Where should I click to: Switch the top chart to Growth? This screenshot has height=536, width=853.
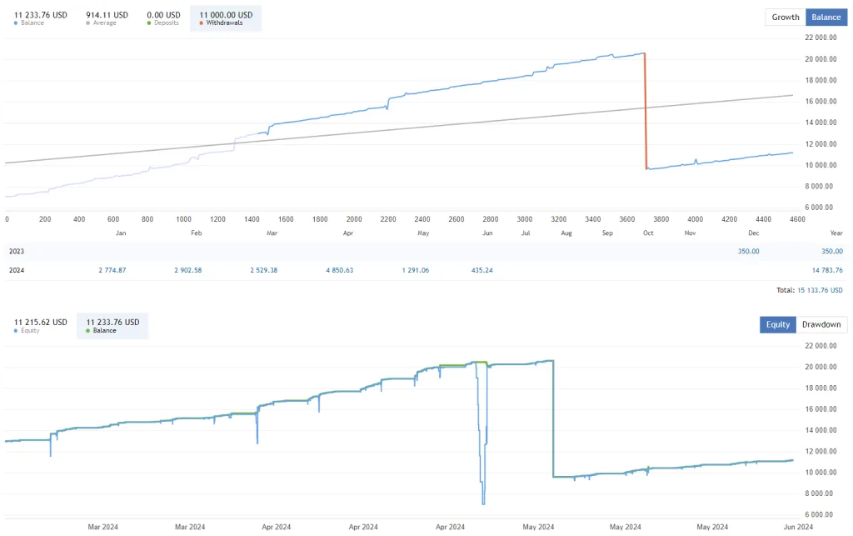click(x=785, y=17)
